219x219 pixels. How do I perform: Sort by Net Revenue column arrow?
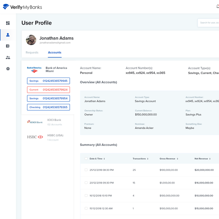pyautogui.click(x=210, y=159)
